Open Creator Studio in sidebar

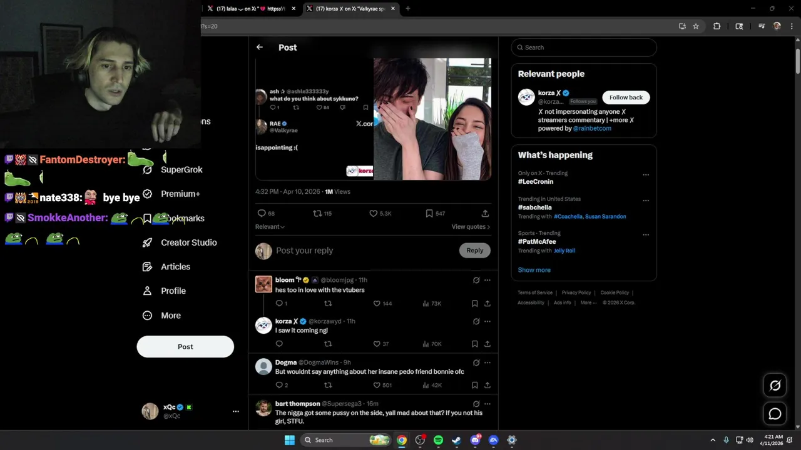(x=180, y=242)
